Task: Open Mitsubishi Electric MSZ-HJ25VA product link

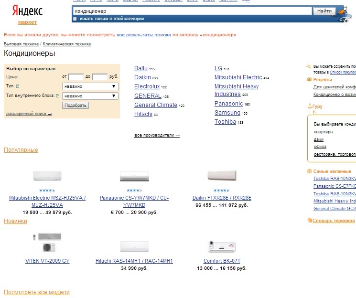Action: (47, 202)
